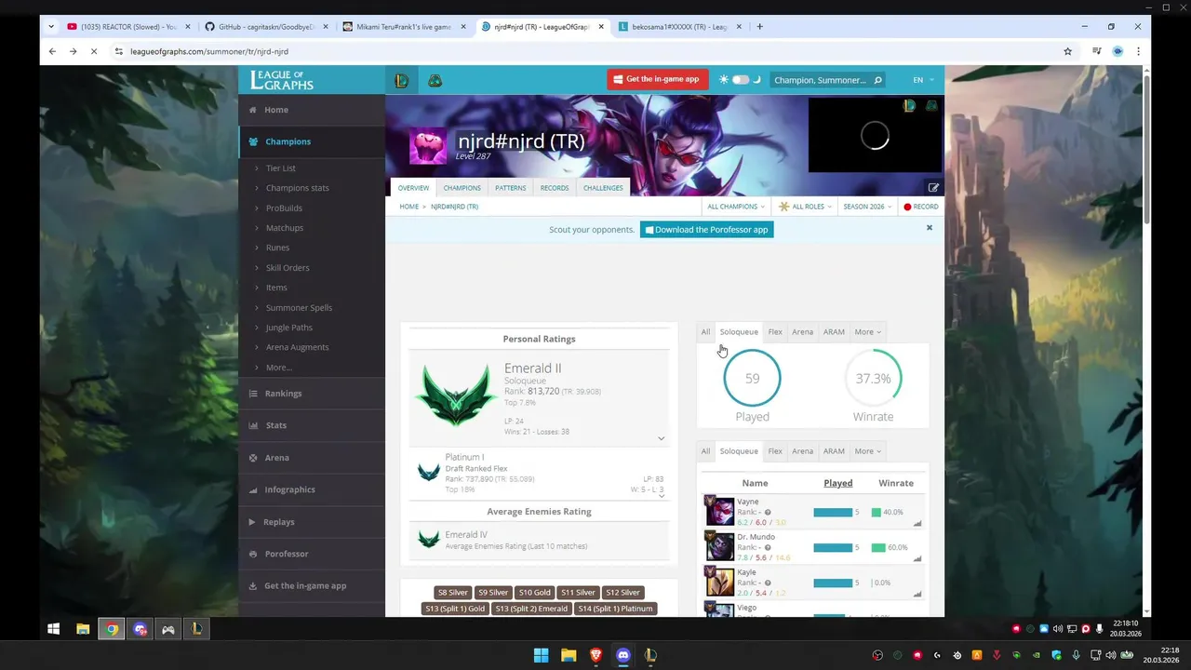The image size is (1191, 670).
Task: Open the EN language dropdown
Action: pos(923,80)
